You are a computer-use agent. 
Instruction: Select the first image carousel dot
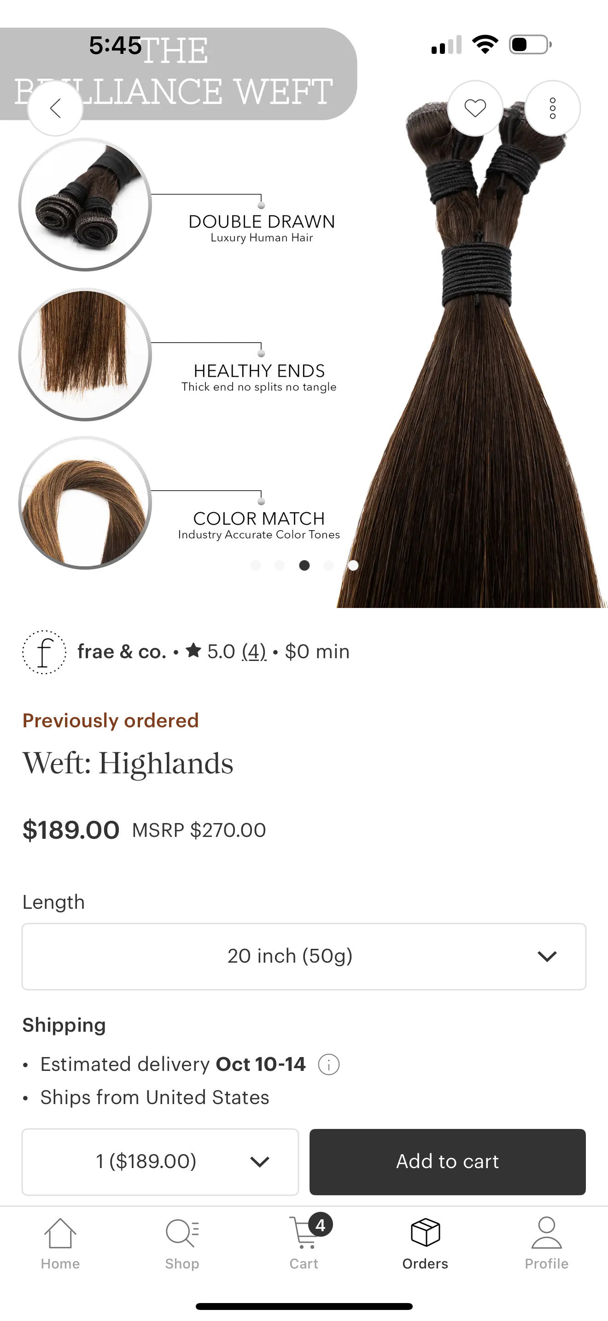point(256,565)
